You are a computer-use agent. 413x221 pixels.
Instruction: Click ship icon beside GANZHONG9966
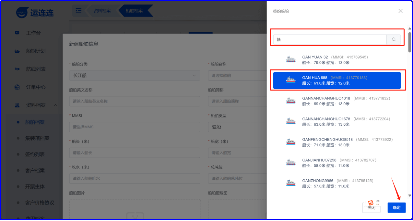pos(291,183)
